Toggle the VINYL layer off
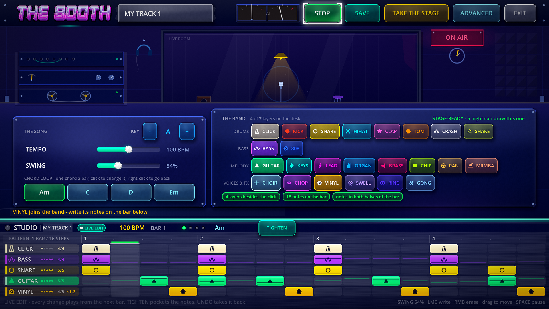This screenshot has width=549, height=309. pos(328,183)
